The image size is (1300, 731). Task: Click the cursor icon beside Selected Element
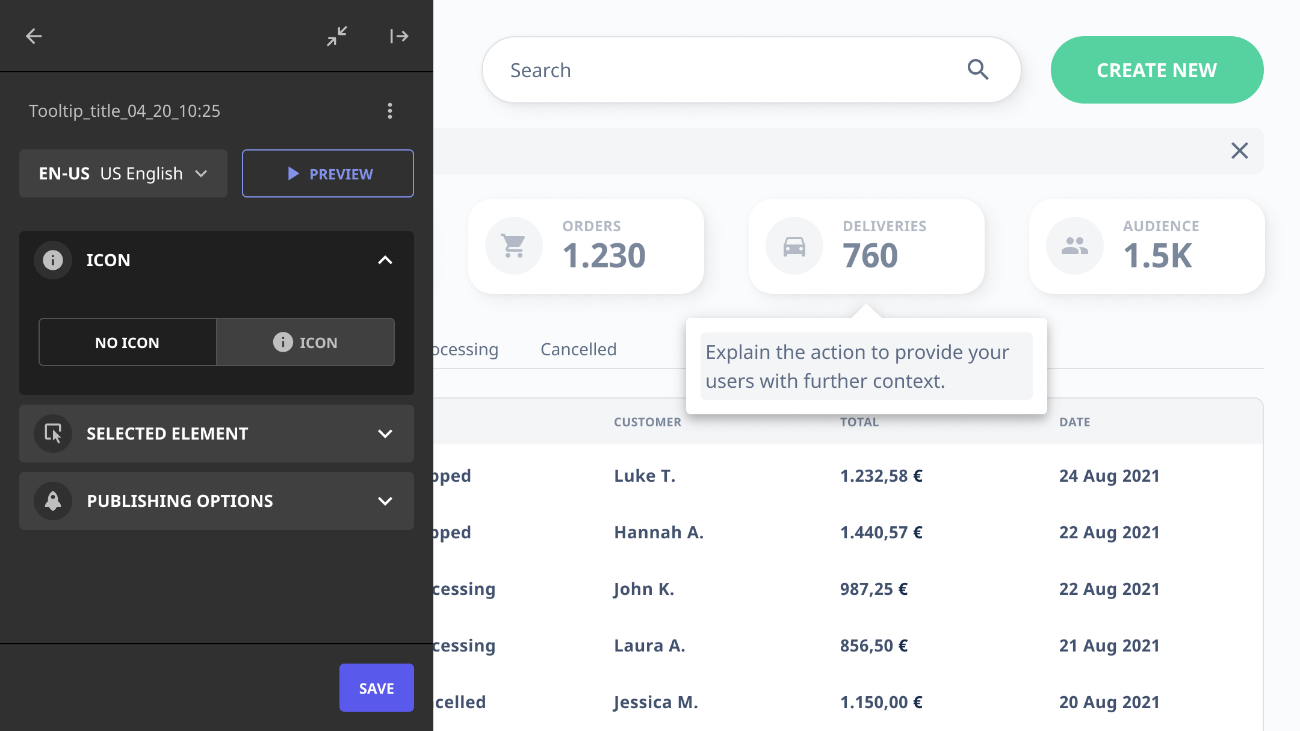click(53, 434)
